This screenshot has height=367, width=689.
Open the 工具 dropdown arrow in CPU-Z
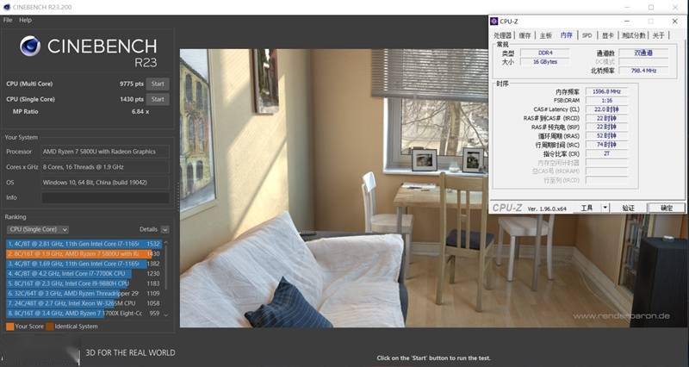[x=605, y=208]
